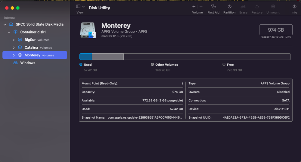Click the Monterey title heading
301x162 pixels.
pyautogui.click(x=116, y=25)
